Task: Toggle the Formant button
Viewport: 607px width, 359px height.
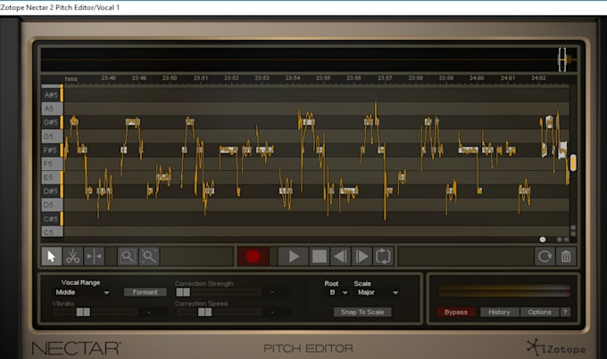Action: click(146, 292)
